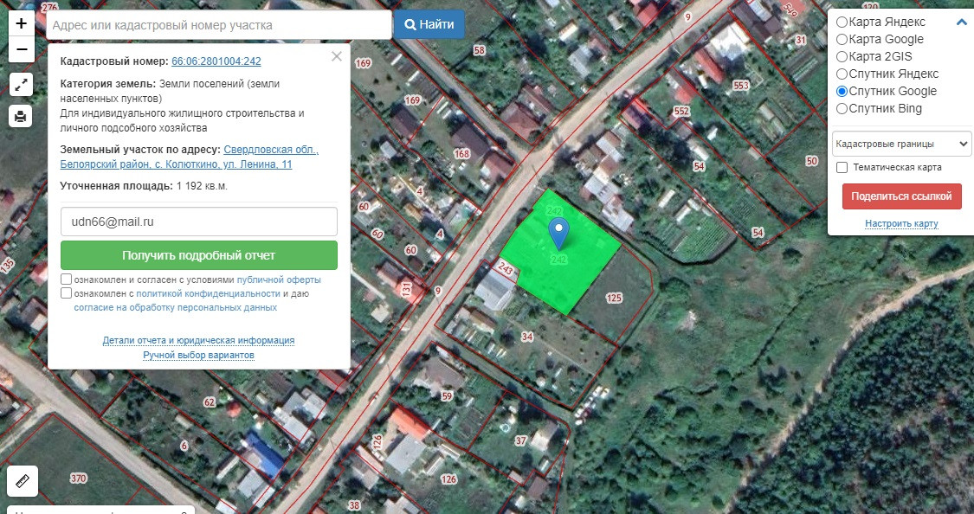Zoom in with the plus button
This screenshot has width=974, height=514.
point(21,23)
